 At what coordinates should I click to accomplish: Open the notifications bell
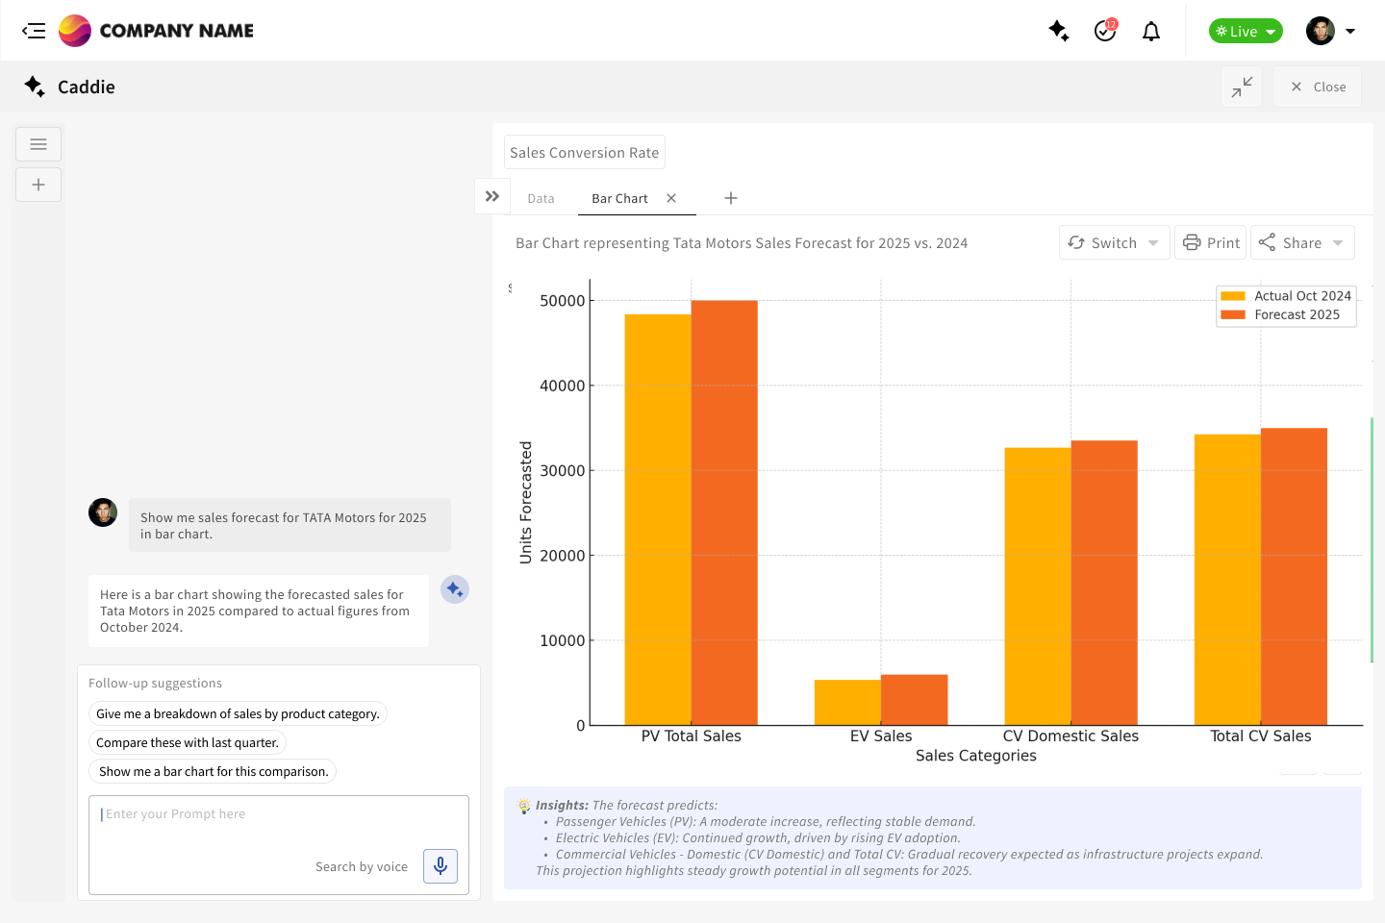[1151, 32]
